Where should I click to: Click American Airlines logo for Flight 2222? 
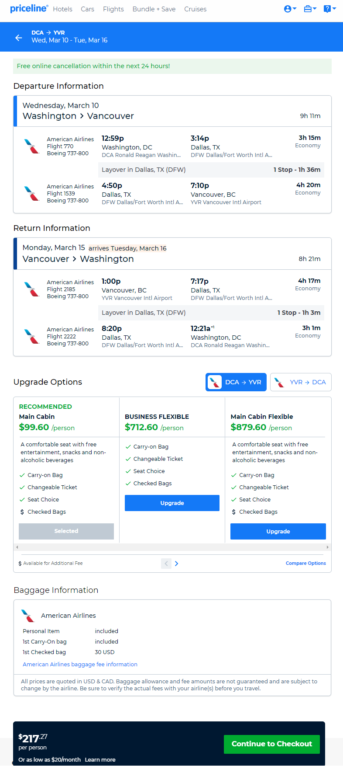click(x=31, y=336)
